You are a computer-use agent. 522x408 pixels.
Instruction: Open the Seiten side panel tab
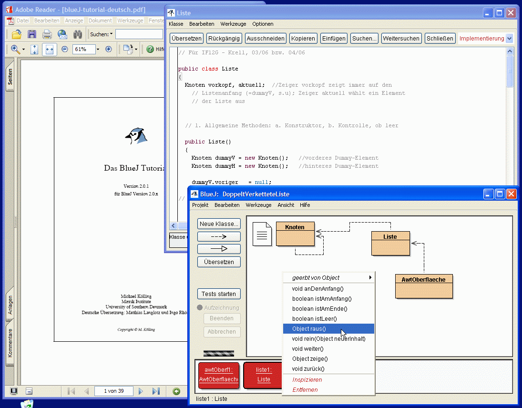[10, 77]
